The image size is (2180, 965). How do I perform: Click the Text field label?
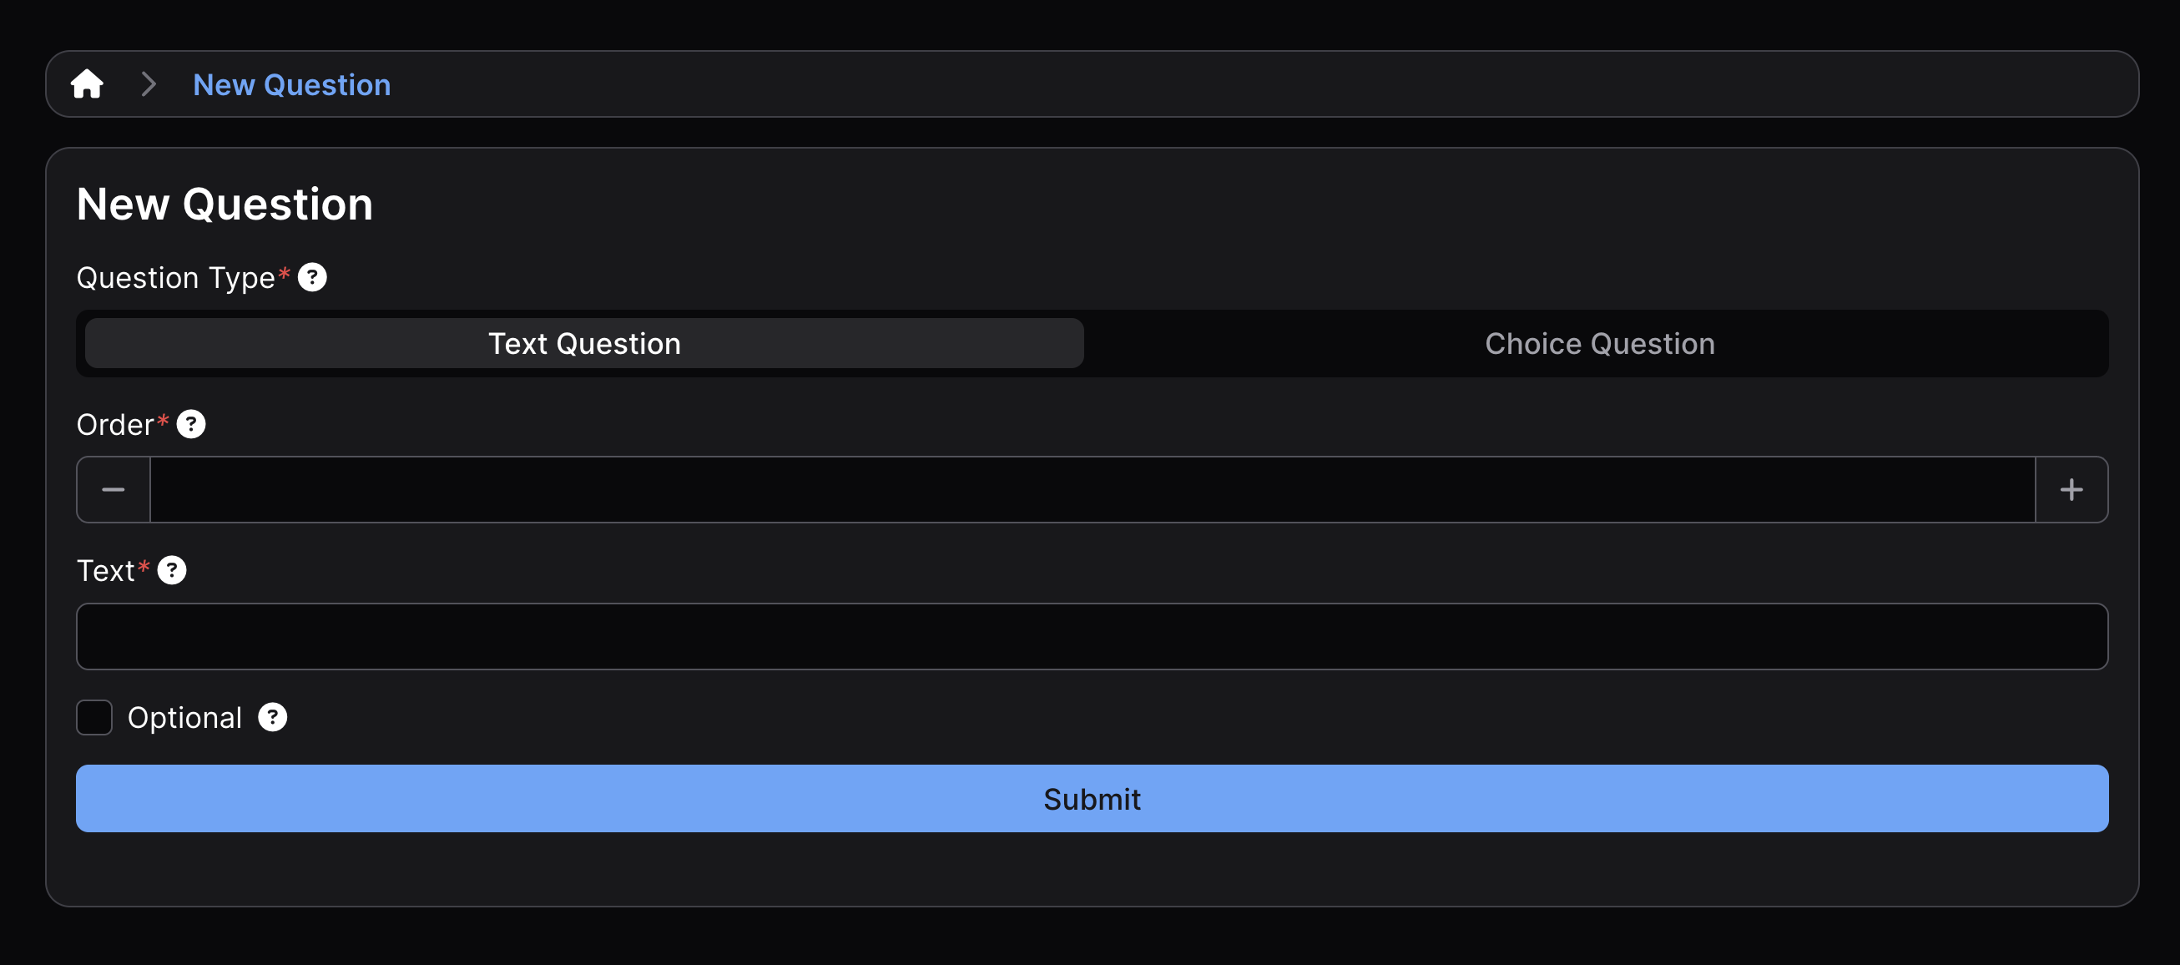(106, 571)
